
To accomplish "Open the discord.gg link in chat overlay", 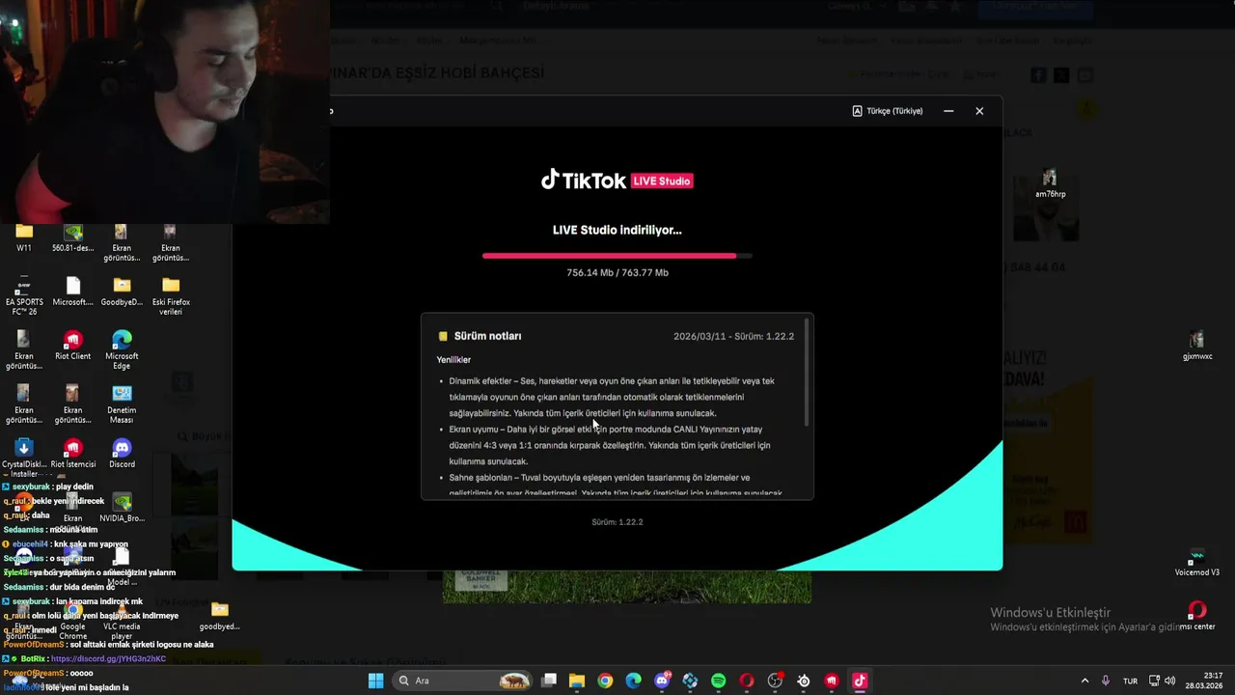I will tap(108, 658).
